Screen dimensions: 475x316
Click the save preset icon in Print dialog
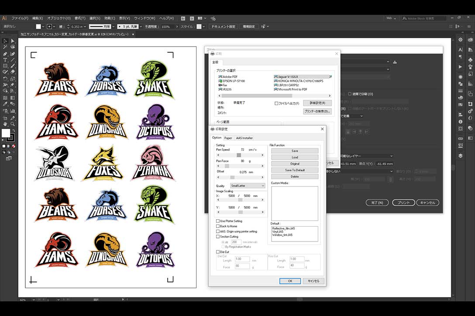tap(395, 62)
